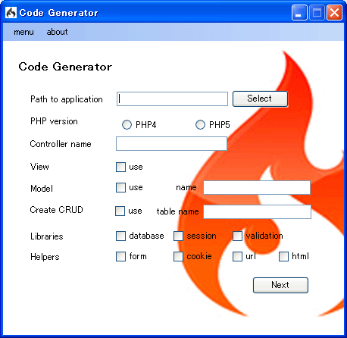Check the form helper checkbox
347x338 pixels.
pyautogui.click(x=120, y=256)
